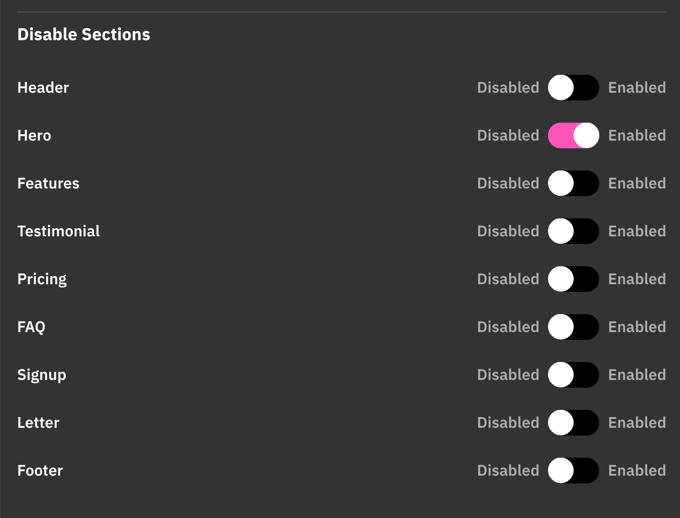Viewport: 680px width, 518px height.
Task: Switch on the Testimonial toggle
Action: pyautogui.click(x=573, y=231)
